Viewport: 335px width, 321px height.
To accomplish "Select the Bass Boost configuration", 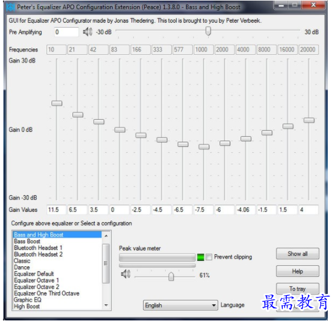I will tap(27, 241).
